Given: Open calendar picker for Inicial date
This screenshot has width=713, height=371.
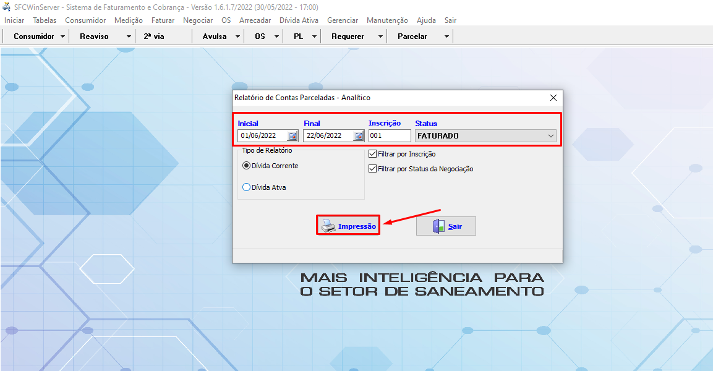Looking at the screenshot, I should pyautogui.click(x=292, y=136).
